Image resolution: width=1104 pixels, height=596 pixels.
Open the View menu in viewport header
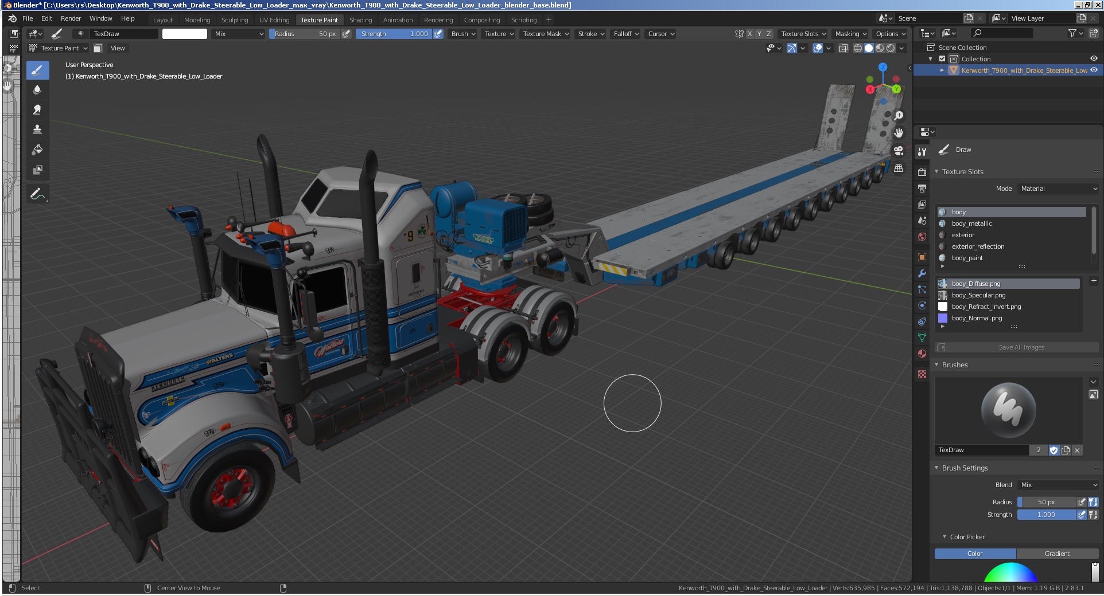pos(118,48)
